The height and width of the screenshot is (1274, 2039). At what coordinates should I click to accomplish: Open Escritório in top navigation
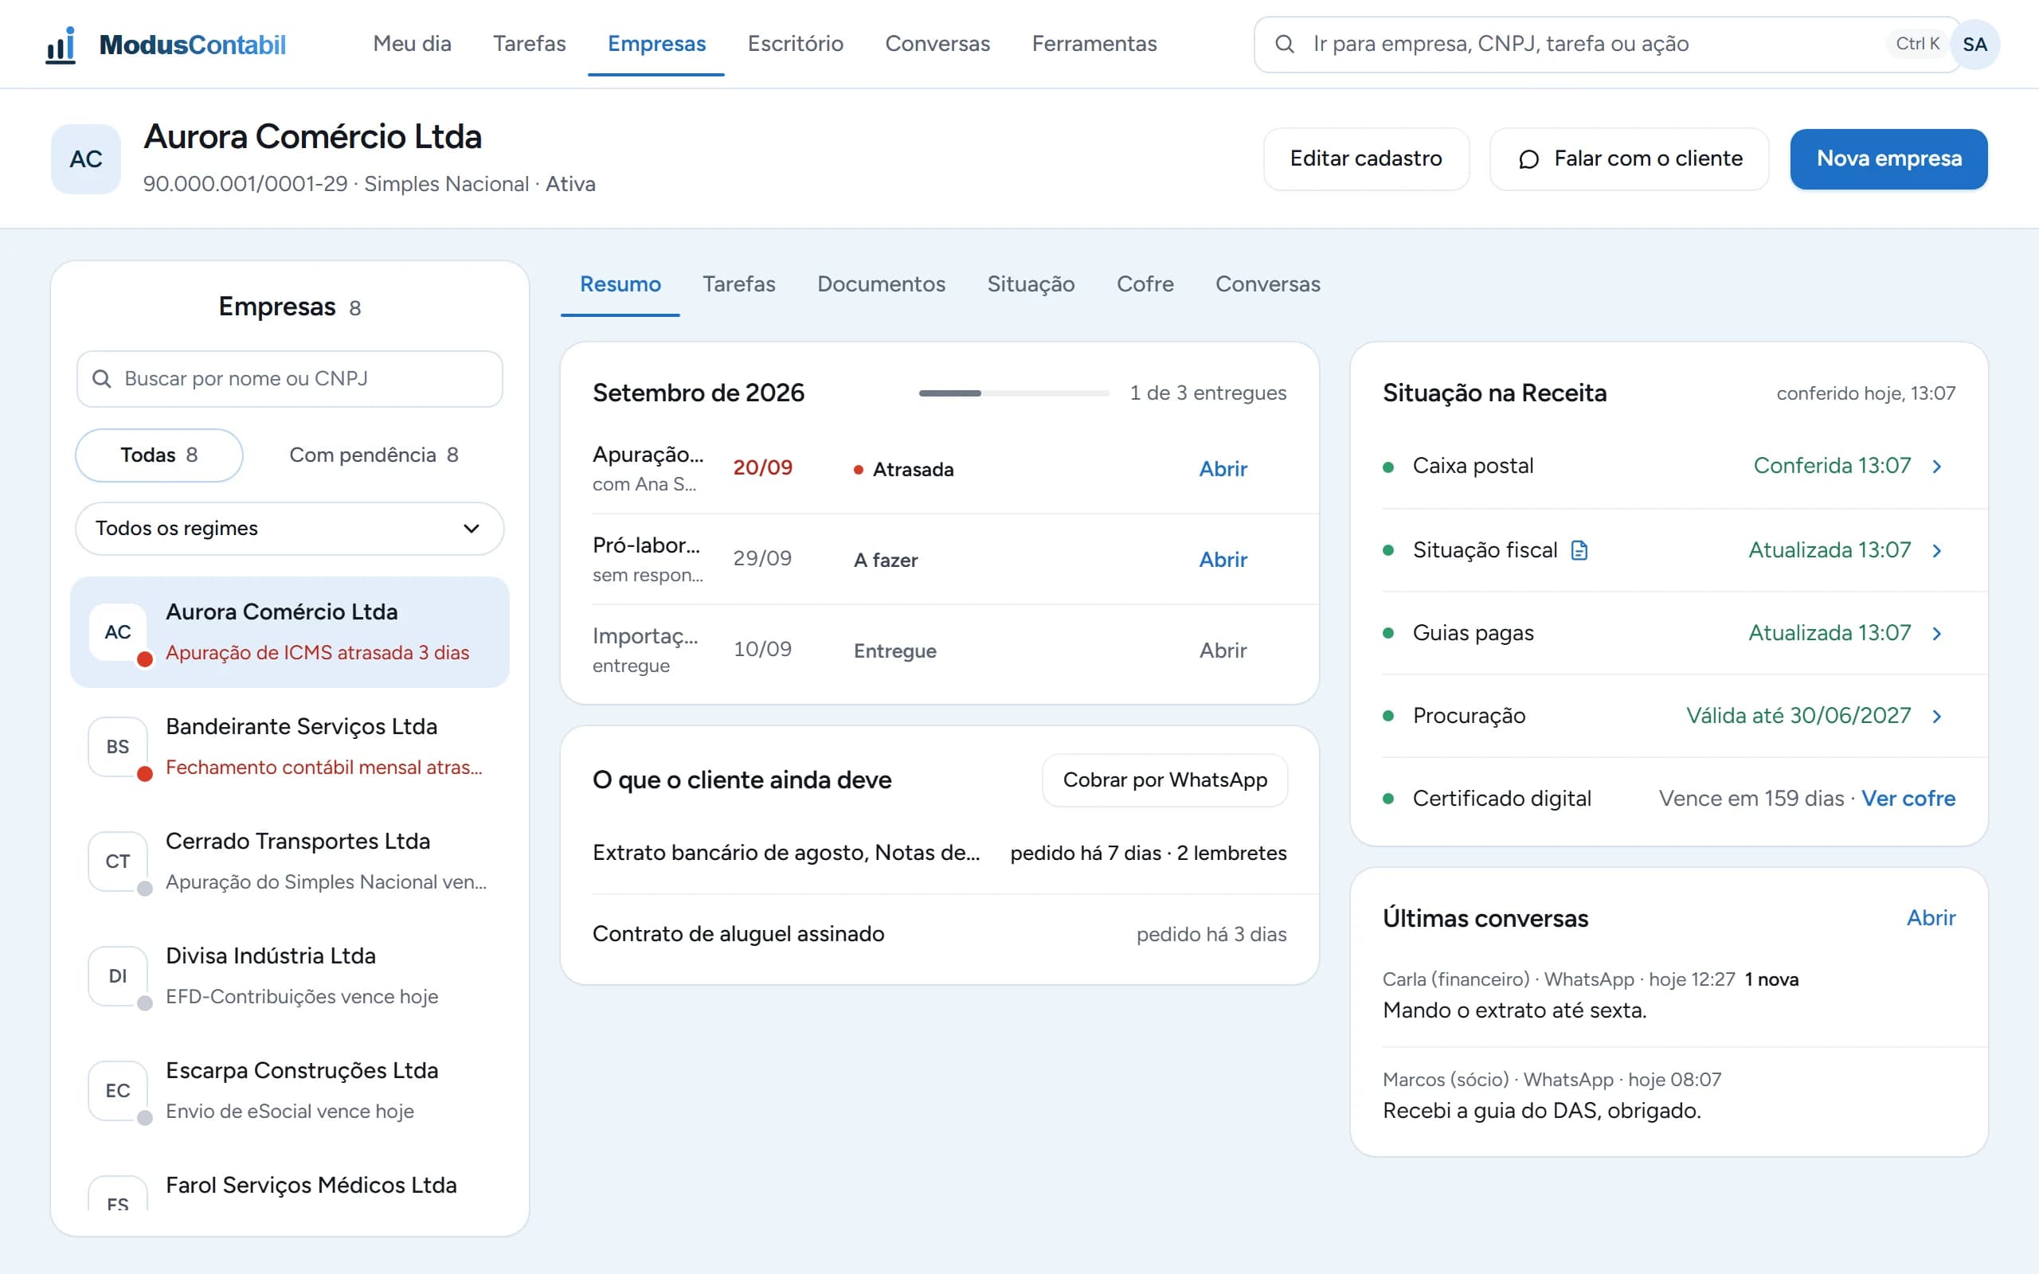(x=796, y=44)
